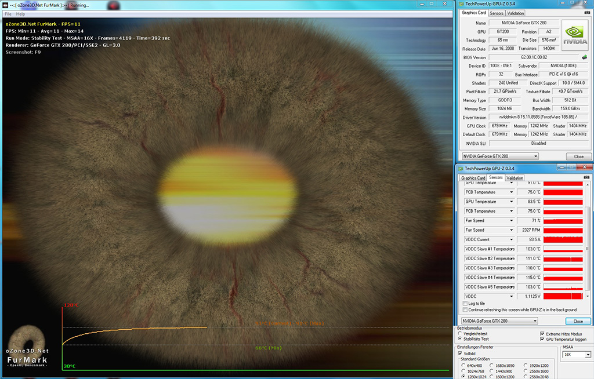Open the GPU selector dropdown in the Sensors window
The width and height of the screenshot is (594, 379).
[x=499, y=321]
